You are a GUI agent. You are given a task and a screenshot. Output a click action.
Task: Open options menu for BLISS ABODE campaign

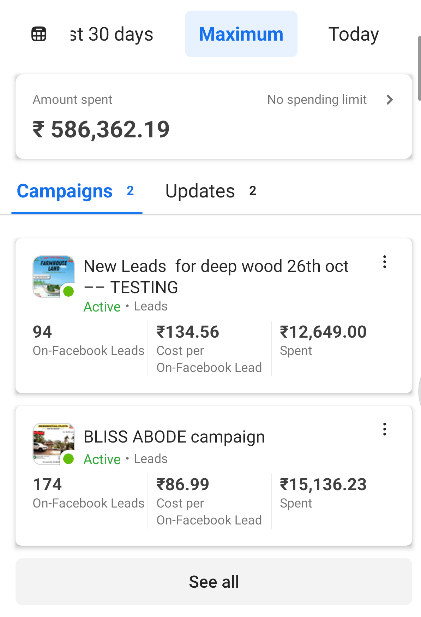385,429
